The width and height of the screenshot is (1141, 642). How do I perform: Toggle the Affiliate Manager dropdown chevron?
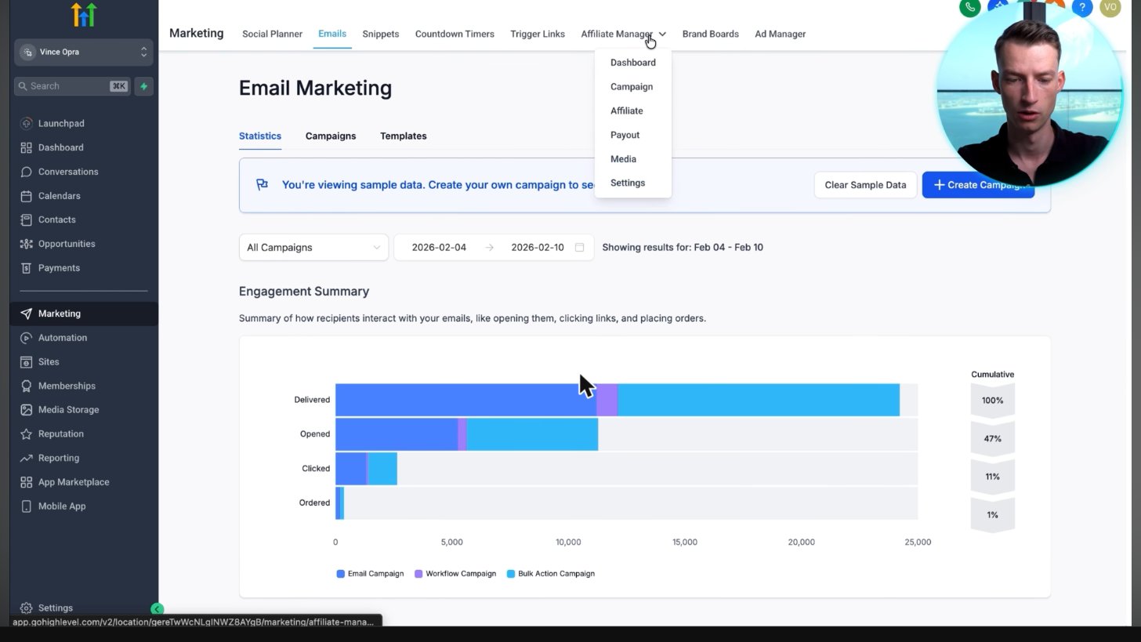662,34
